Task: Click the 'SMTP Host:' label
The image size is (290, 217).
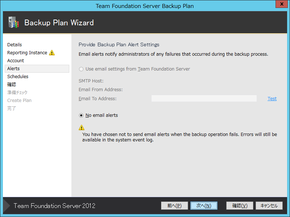Action: (x=91, y=81)
